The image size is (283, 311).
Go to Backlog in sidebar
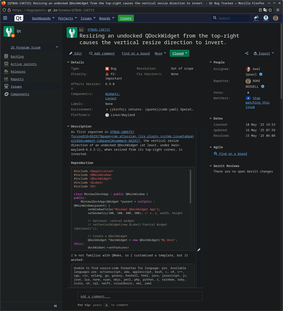[x=17, y=56]
